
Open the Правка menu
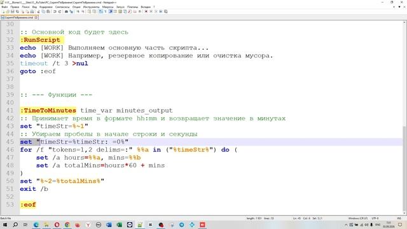point(15,7)
